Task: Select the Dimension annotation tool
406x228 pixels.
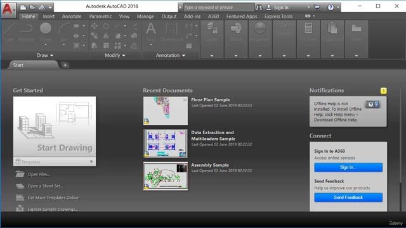Action: coord(171,32)
